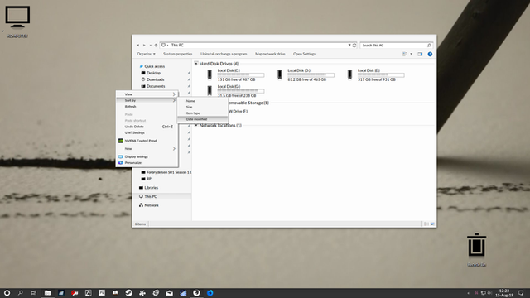Click the search magnifier in Explorer search box
This screenshot has width=530, height=298.
click(x=429, y=45)
